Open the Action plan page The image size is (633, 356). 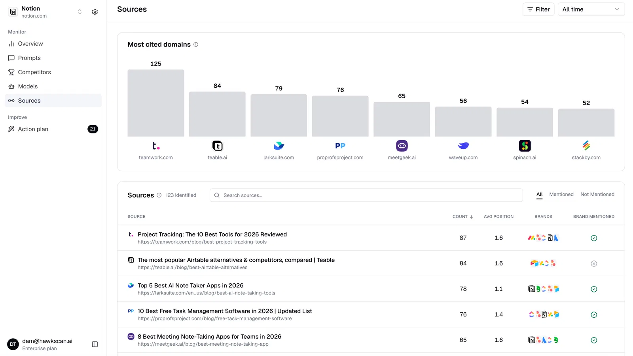point(53,129)
